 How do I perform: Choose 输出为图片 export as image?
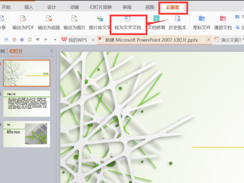pyautogui.click(x=74, y=23)
